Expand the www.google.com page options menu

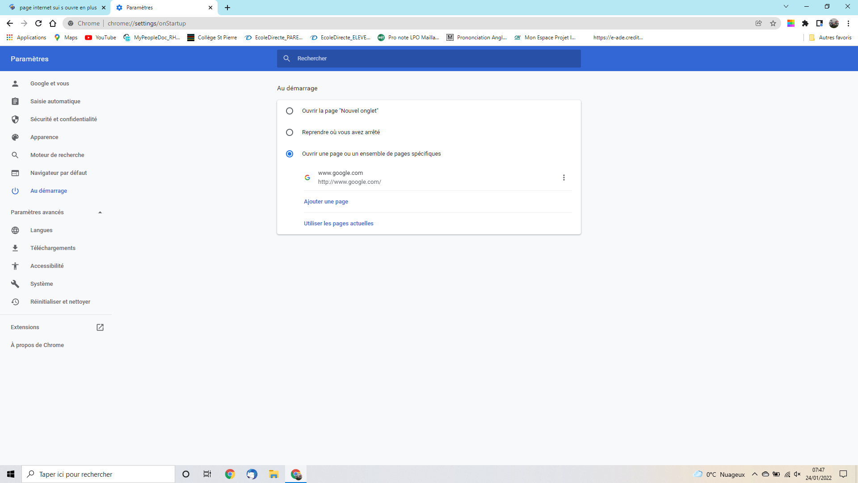(564, 178)
